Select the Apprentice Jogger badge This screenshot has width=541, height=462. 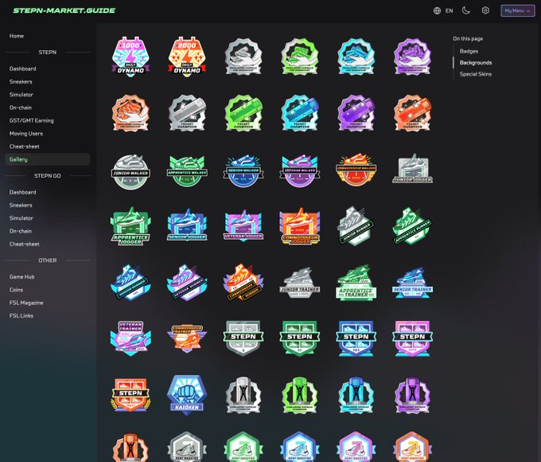[x=130, y=226]
